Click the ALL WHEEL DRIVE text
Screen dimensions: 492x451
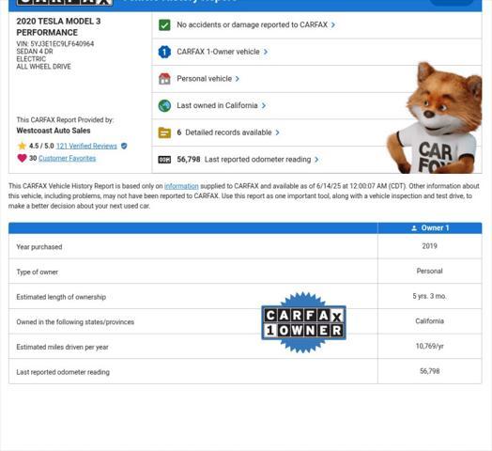(43, 67)
